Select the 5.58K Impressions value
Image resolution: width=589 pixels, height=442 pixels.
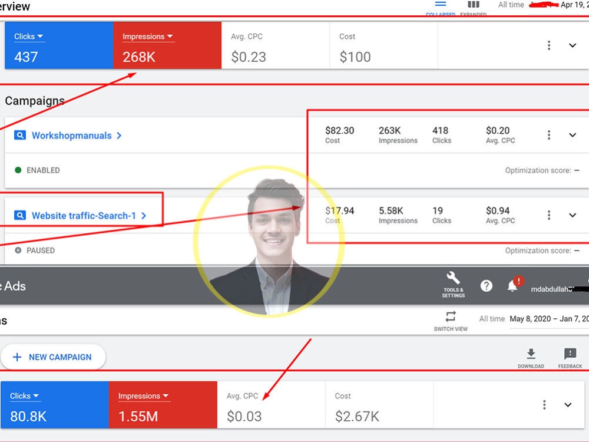pyautogui.click(x=391, y=210)
